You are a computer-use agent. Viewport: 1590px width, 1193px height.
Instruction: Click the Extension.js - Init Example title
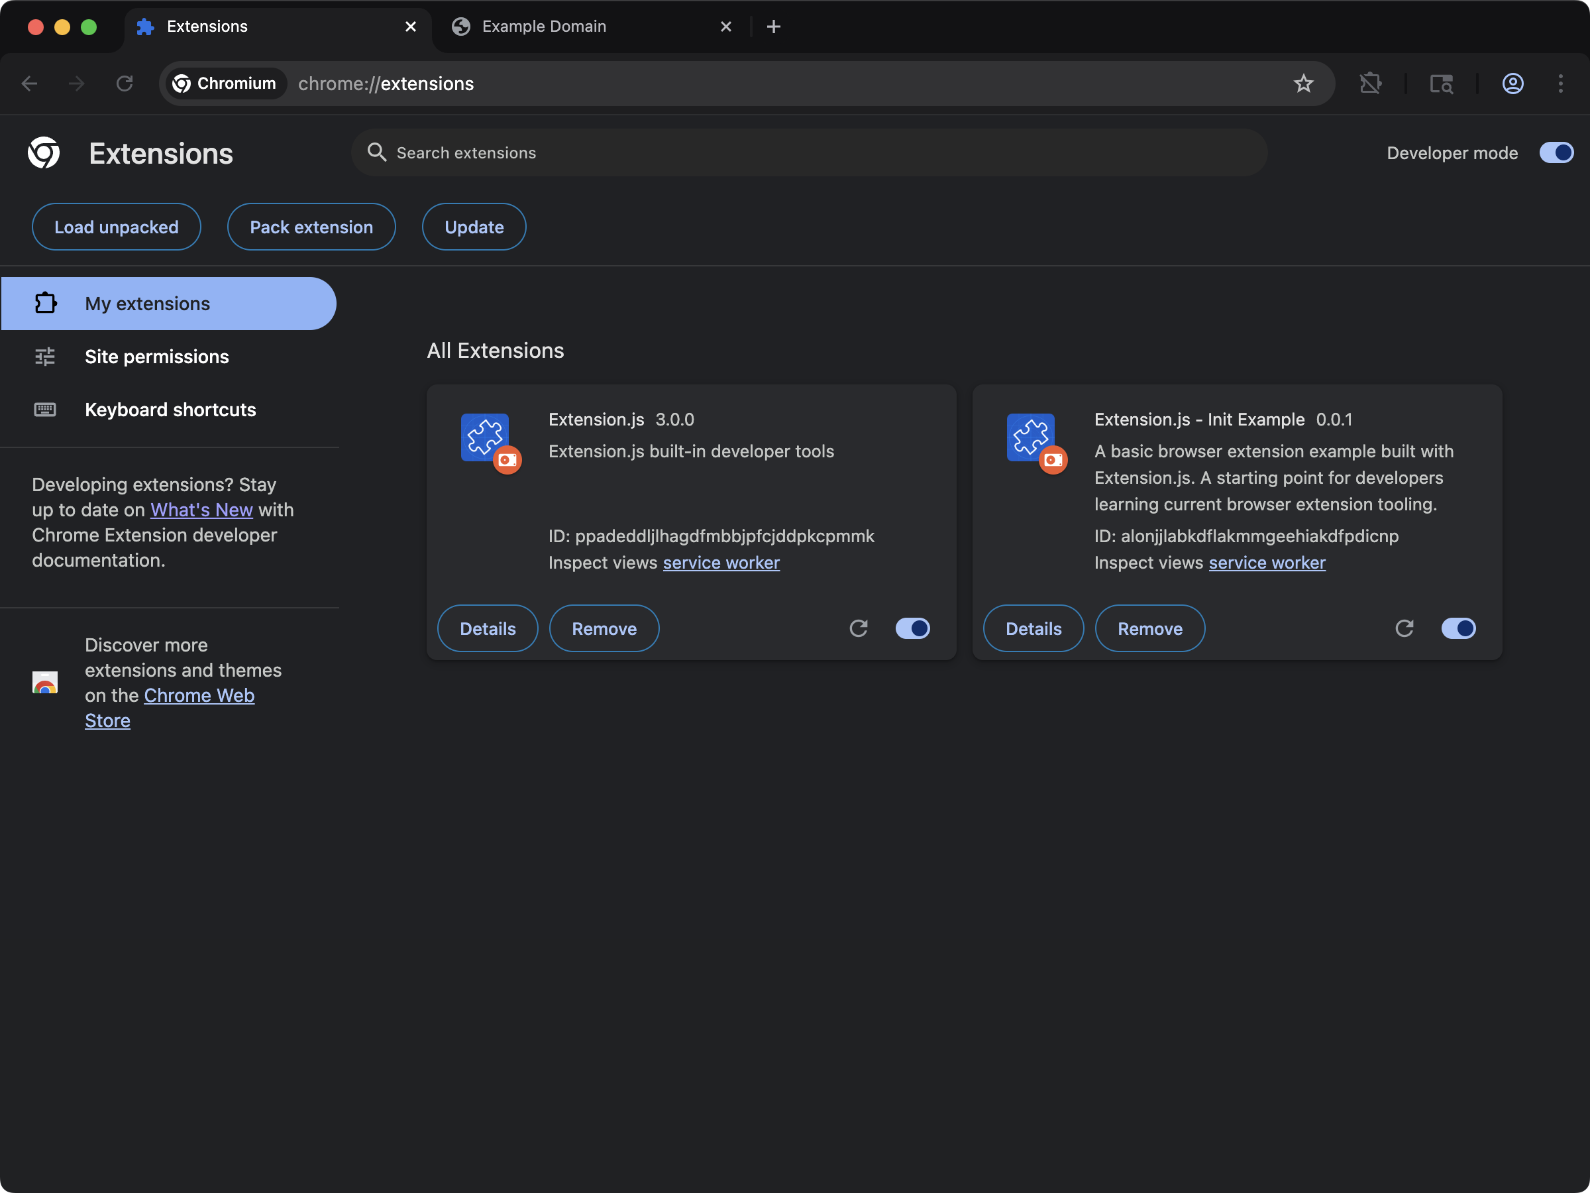[1199, 420]
